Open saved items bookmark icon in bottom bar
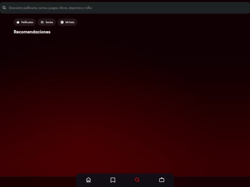The image size is (250, 187). (113, 180)
